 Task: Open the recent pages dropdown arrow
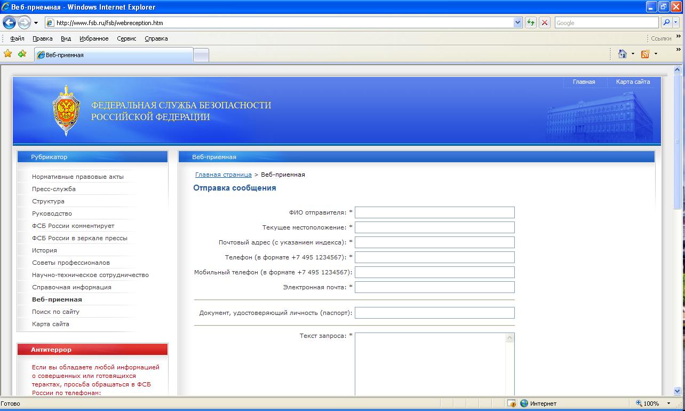(36, 23)
